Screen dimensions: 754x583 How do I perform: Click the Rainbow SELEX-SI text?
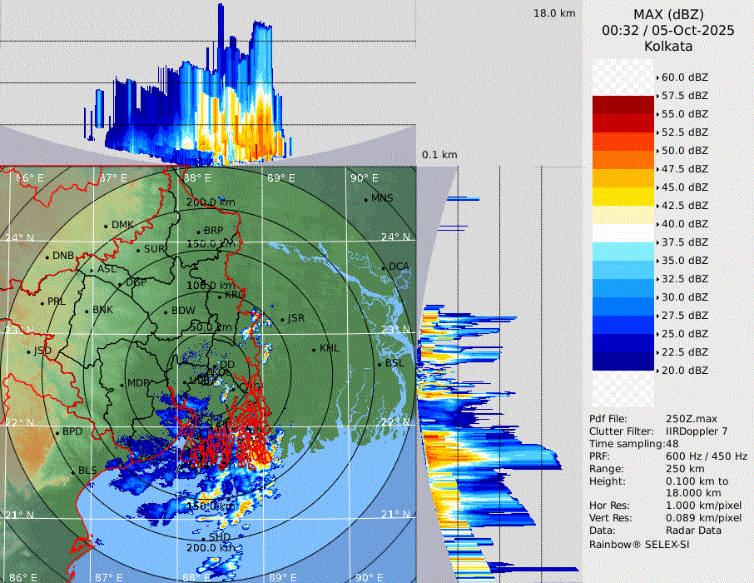pos(639,544)
